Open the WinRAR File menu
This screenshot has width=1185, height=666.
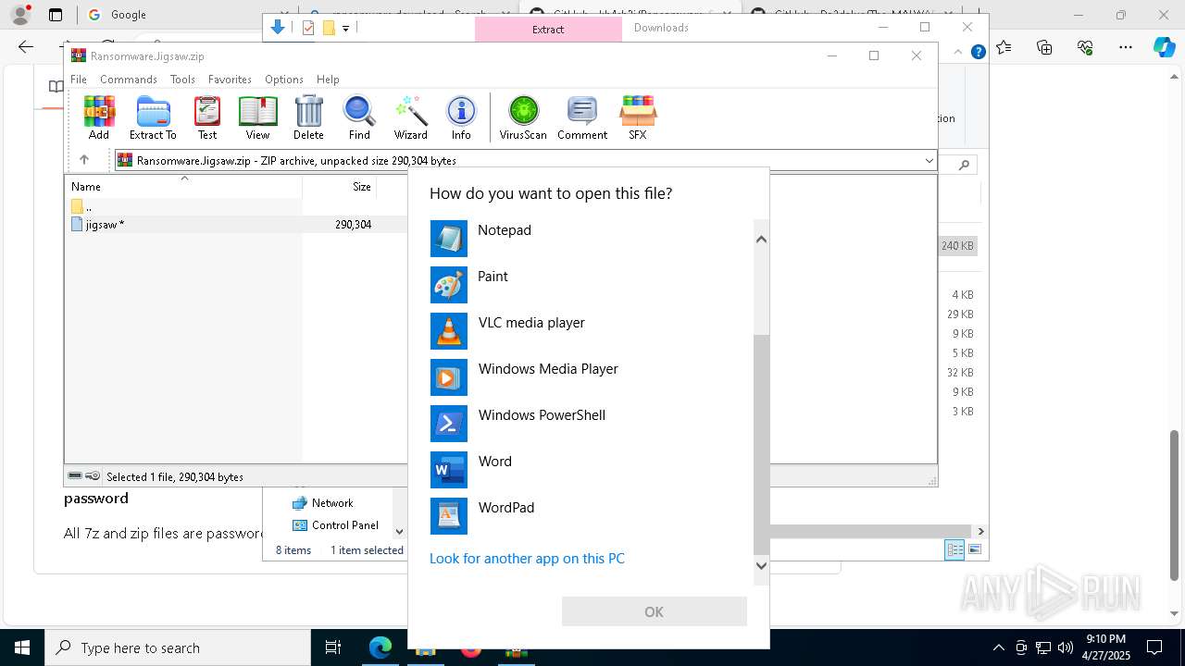click(79, 80)
